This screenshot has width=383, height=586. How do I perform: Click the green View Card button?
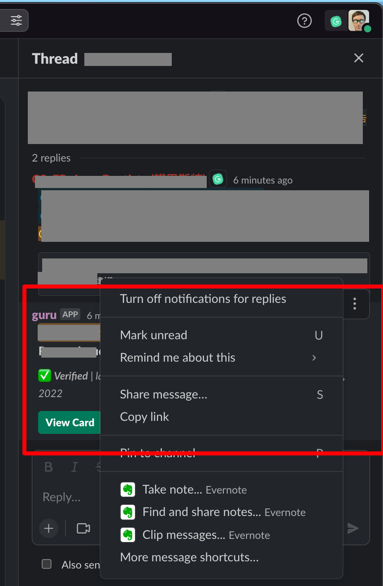(x=70, y=423)
